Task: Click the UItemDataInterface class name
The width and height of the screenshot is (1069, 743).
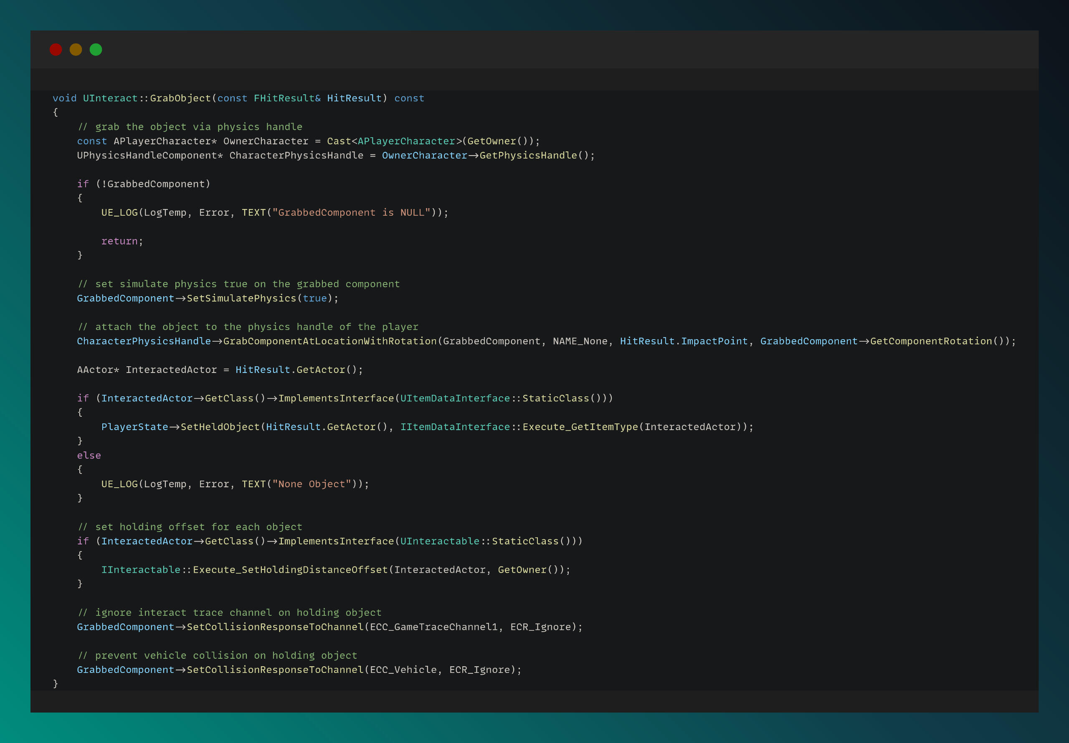Action: point(455,398)
